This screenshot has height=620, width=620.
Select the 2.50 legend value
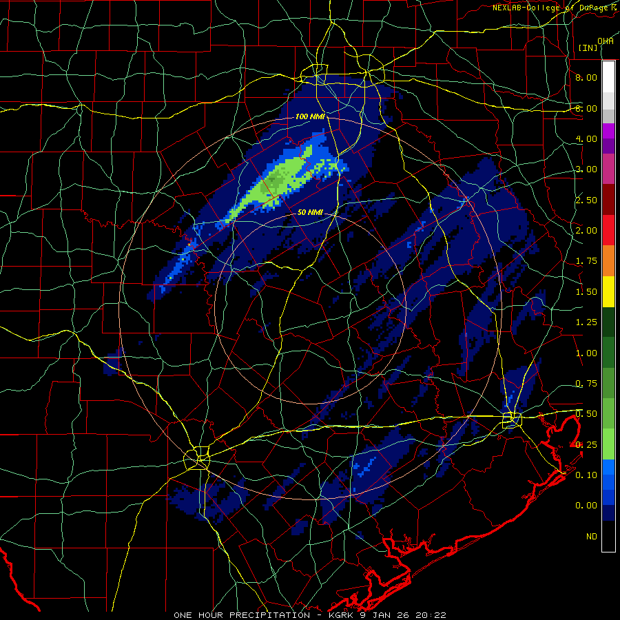586,200
